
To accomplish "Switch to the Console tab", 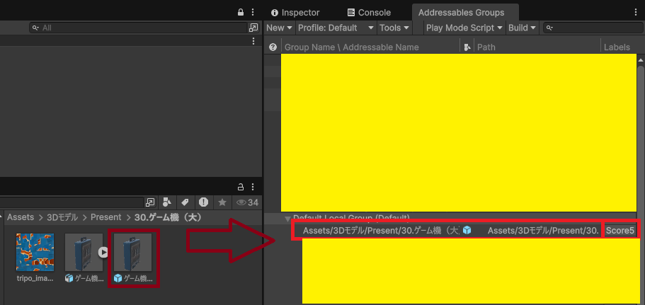I will click(x=369, y=13).
